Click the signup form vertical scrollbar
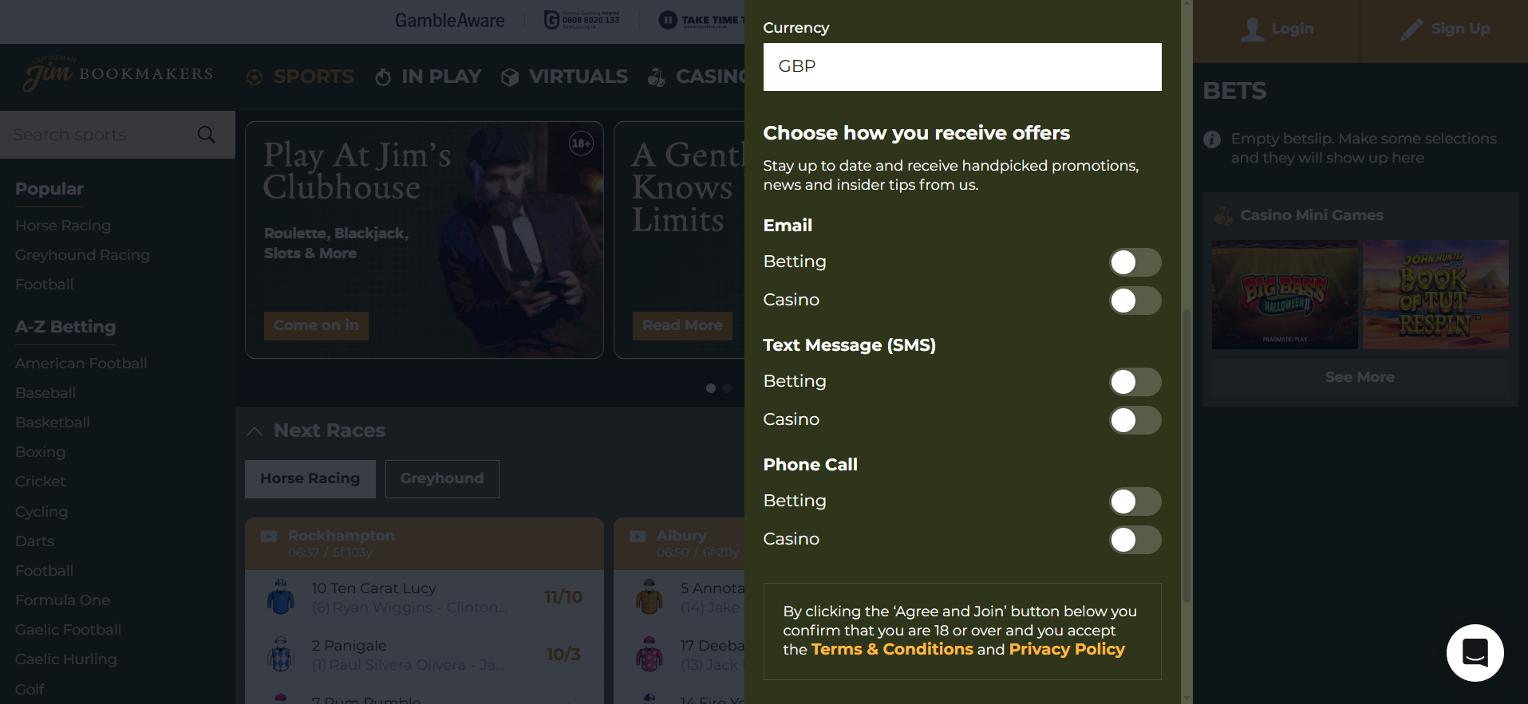This screenshot has height=704, width=1528. coord(1186,454)
